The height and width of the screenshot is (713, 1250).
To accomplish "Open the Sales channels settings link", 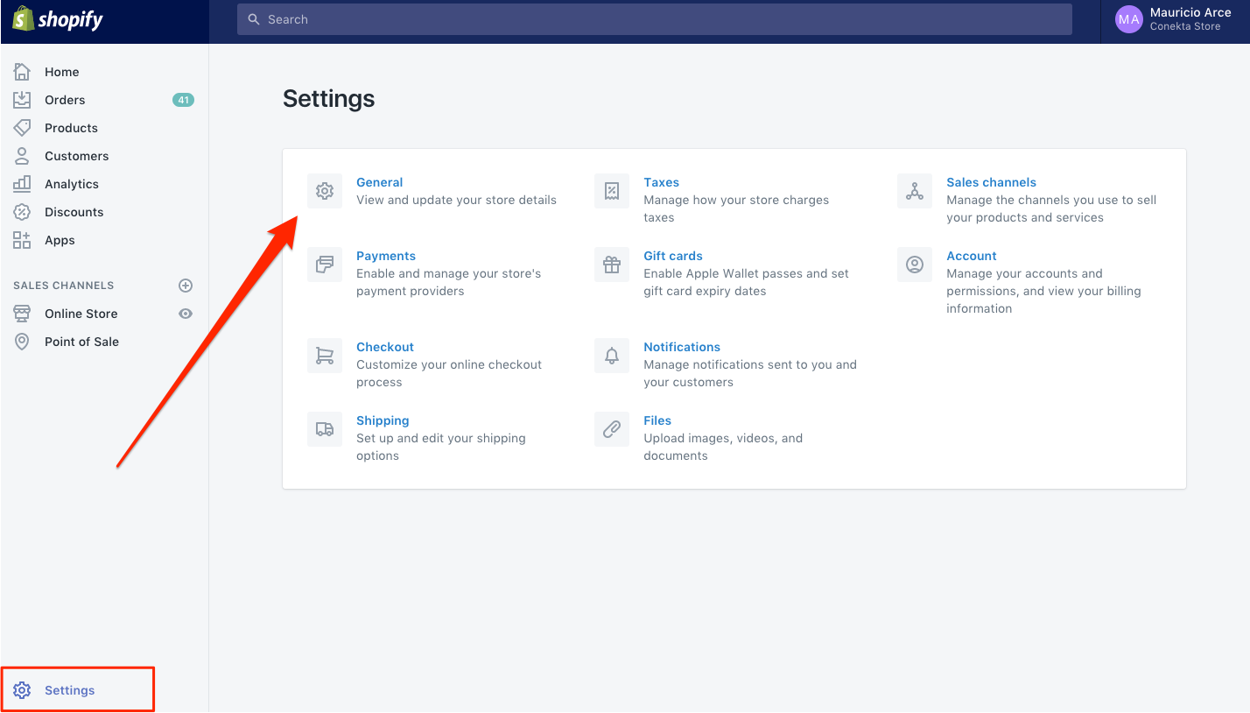I will click(x=991, y=182).
